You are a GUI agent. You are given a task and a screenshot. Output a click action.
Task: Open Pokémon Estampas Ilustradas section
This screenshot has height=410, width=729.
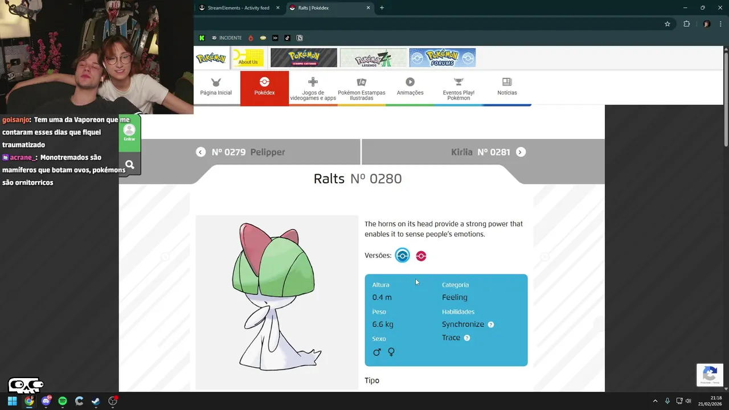[x=362, y=88]
